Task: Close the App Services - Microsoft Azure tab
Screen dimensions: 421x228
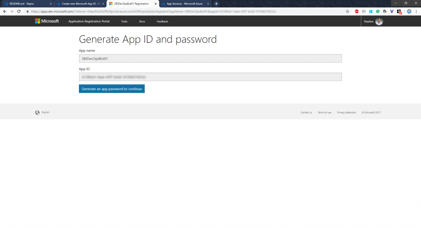Action: click(x=208, y=4)
